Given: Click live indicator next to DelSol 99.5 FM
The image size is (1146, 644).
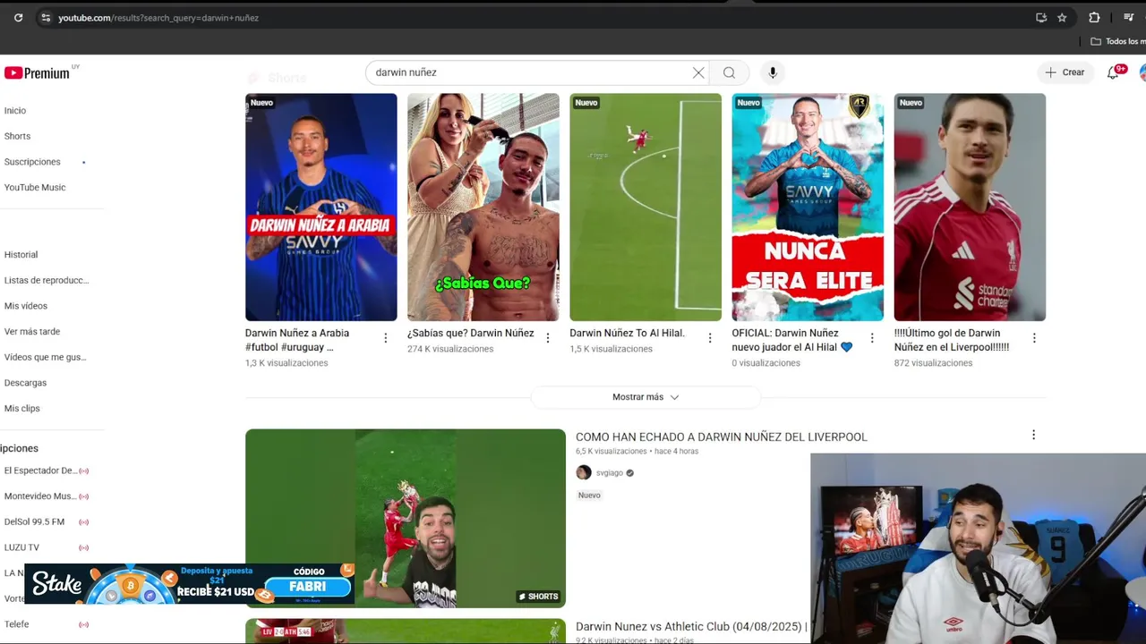Looking at the screenshot, I should tap(83, 521).
